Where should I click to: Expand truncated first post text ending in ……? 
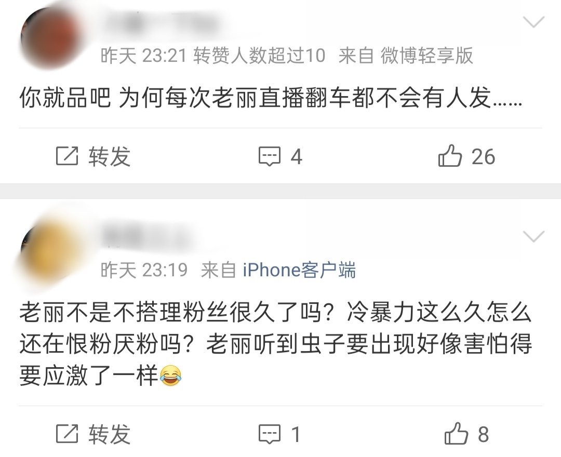point(271,98)
